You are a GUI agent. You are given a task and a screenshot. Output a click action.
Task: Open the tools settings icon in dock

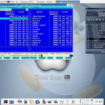coord(73,102)
